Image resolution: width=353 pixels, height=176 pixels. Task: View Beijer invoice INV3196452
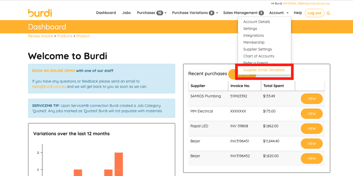tap(312, 159)
